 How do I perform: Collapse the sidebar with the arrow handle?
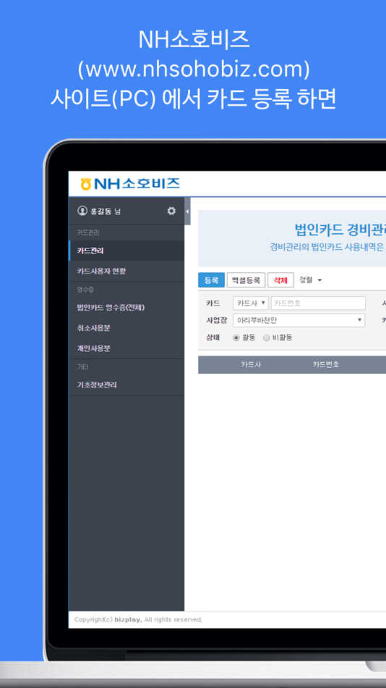click(187, 211)
